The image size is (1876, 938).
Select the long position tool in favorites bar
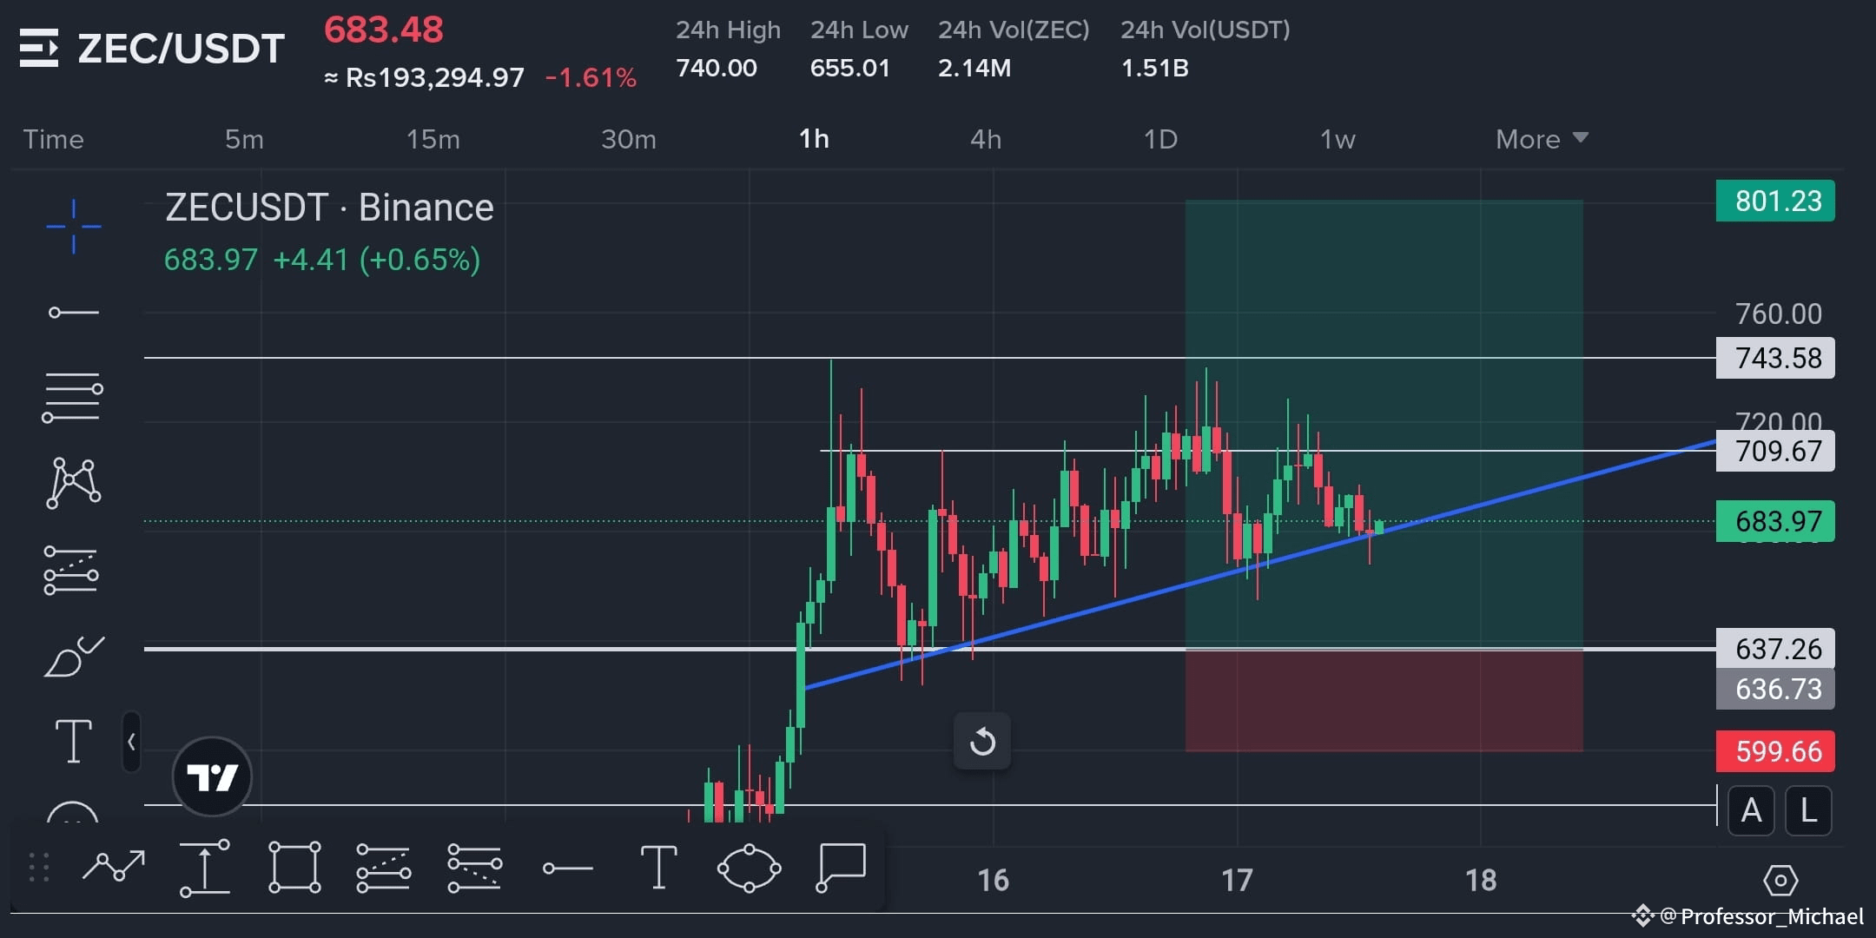pyautogui.click(x=383, y=868)
